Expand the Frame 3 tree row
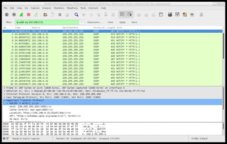The width and height of the screenshot is (227, 144). click(5, 88)
